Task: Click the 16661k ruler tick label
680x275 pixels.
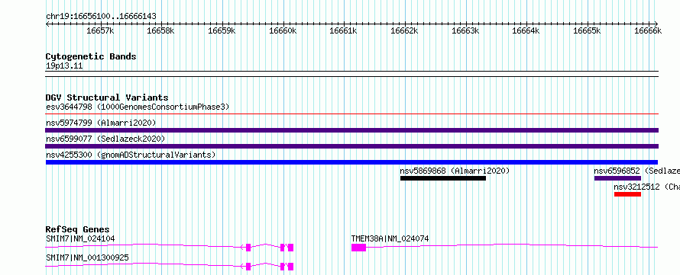Action: (x=344, y=30)
